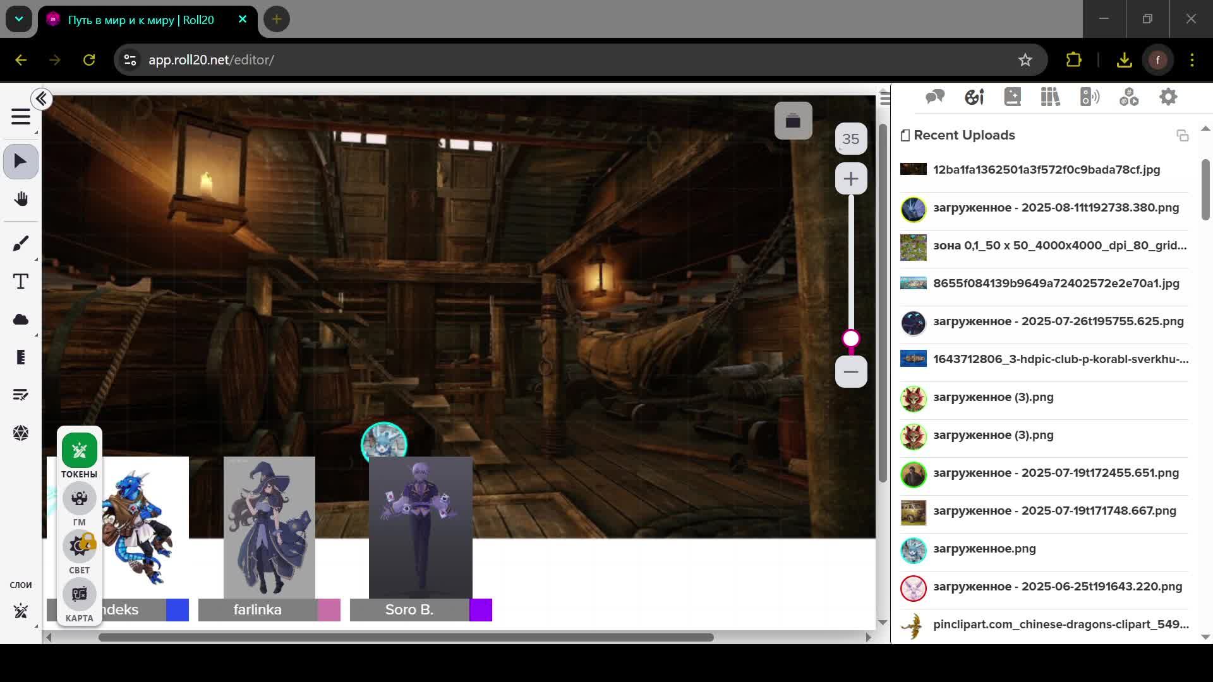The height and width of the screenshot is (682, 1213).
Task: Select the brush drawing tool
Action: [21, 244]
